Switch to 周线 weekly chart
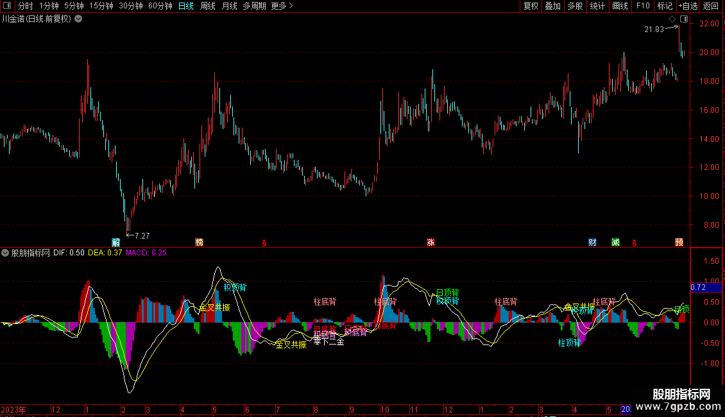The width and height of the screenshot is (725, 417). pyautogui.click(x=208, y=6)
